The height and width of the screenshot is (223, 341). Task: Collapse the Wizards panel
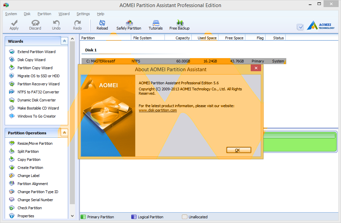pyautogui.click(x=64, y=41)
